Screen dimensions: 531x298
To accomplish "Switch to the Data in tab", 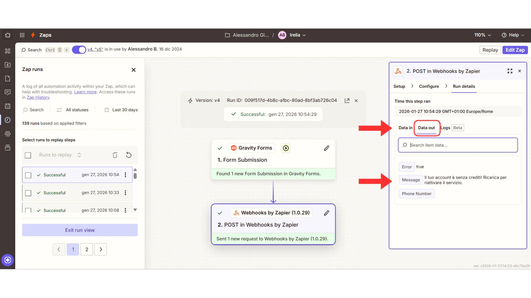I will pyautogui.click(x=405, y=128).
